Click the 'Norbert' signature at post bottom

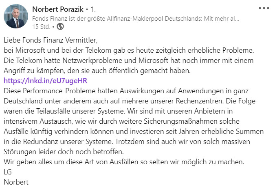(16, 182)
